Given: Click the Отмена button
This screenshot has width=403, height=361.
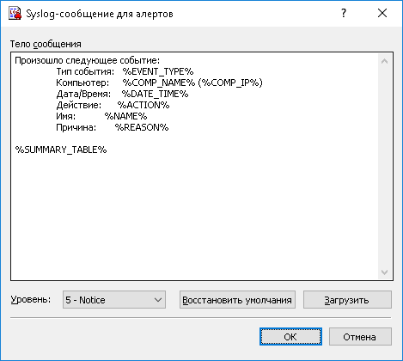Looking at the screenshot, I should point(360,337).
